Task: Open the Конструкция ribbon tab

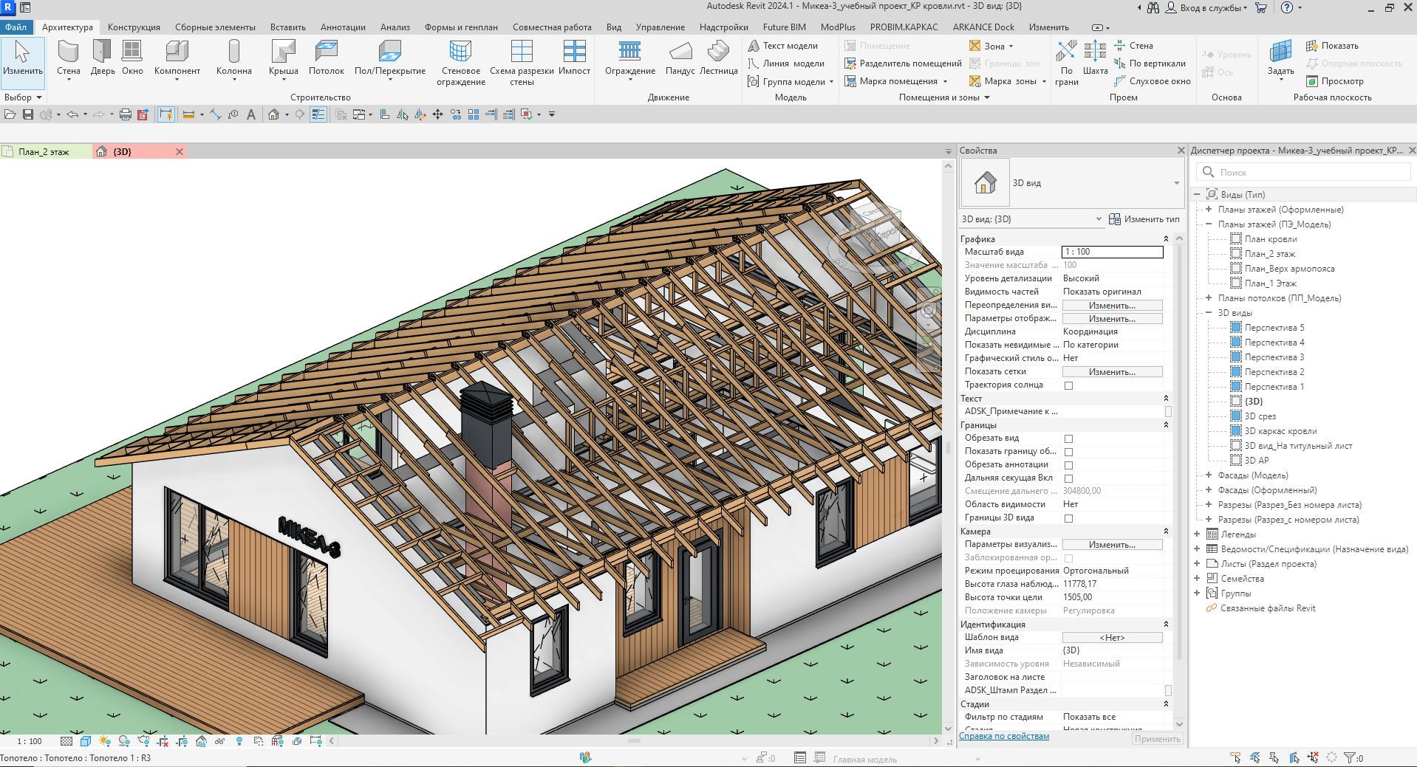Action: 134,27
